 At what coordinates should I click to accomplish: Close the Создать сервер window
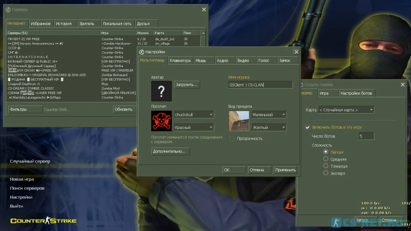(x=403, y=85)
